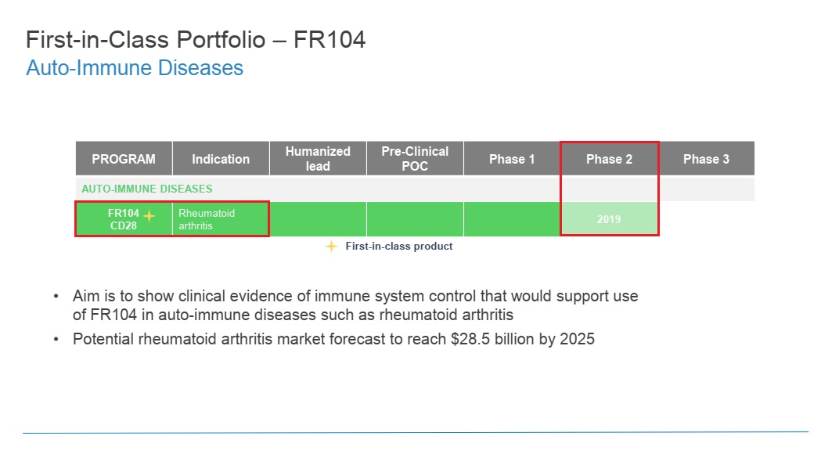839x472 pixels.
Task: Select the Phase 1 header cell
Action: point(512,159)
